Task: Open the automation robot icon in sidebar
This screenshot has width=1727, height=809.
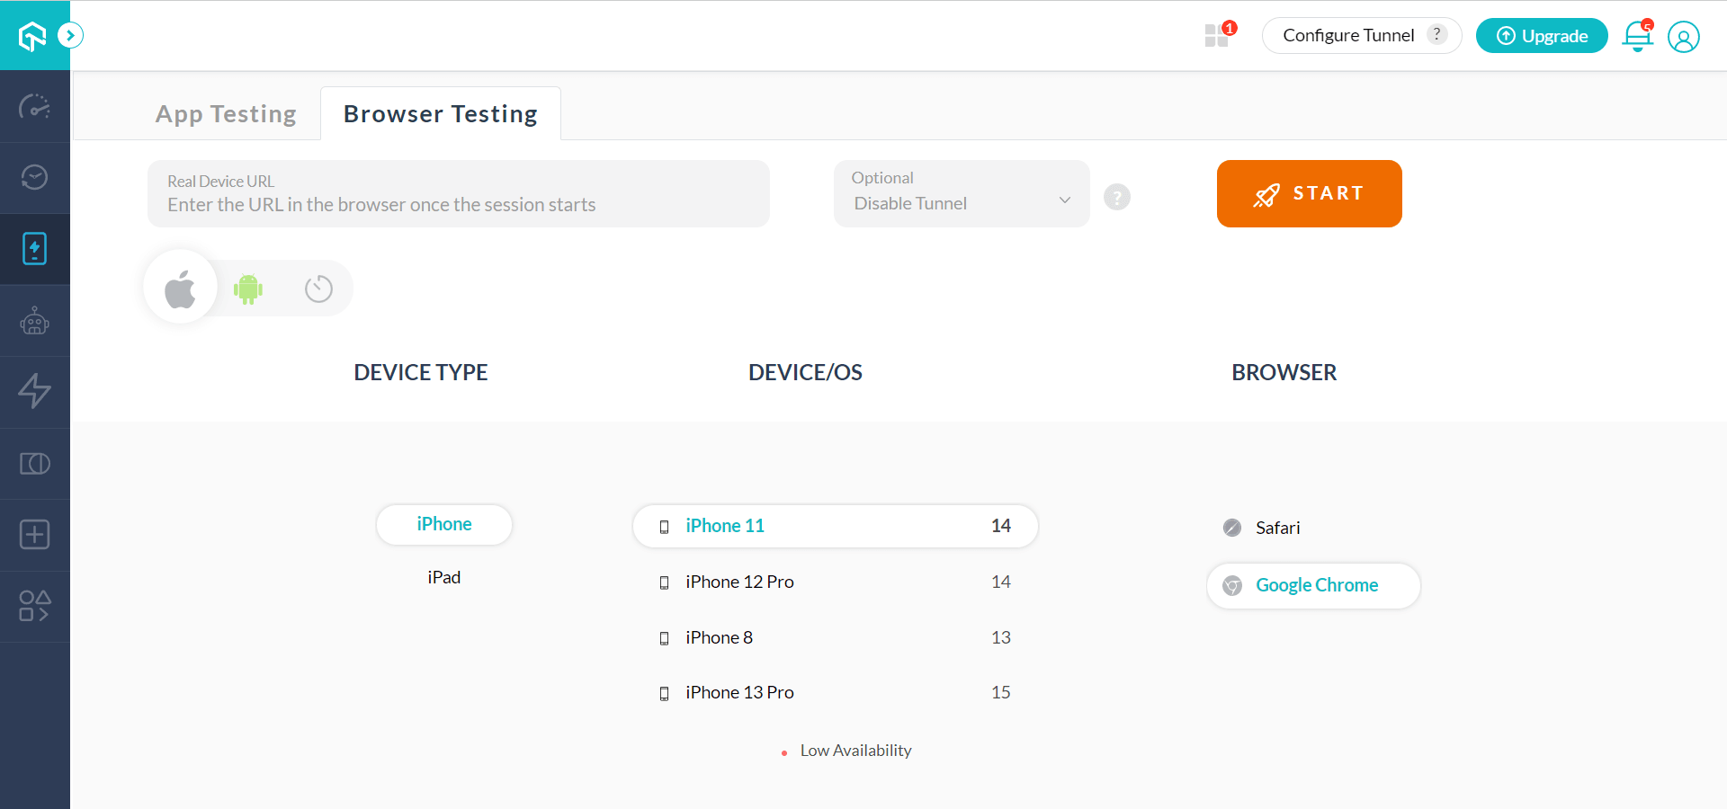Action: [34, 321]
